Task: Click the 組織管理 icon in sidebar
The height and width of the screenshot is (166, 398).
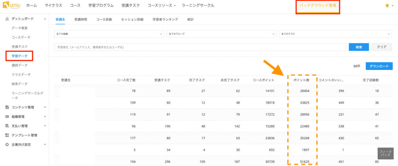Action: tap(7, 116)
